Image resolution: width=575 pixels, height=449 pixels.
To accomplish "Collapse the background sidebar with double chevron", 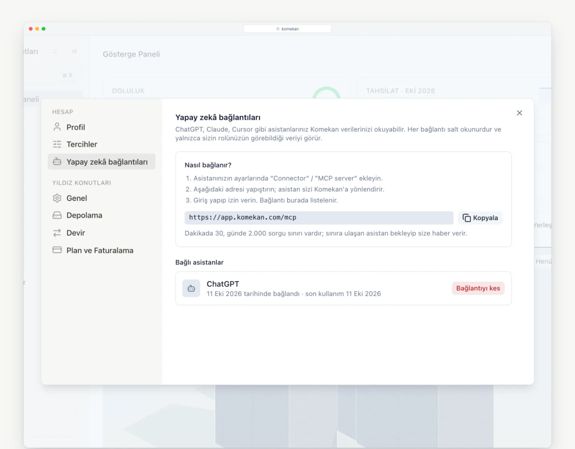I will pos(75,51).
